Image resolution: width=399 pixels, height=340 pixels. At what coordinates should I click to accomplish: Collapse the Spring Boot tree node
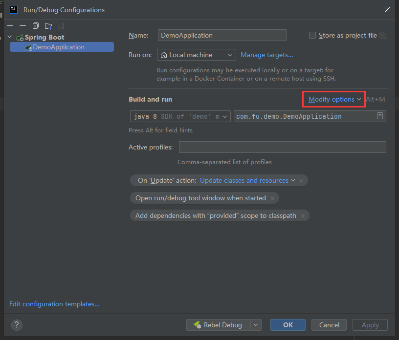[9, 37]
